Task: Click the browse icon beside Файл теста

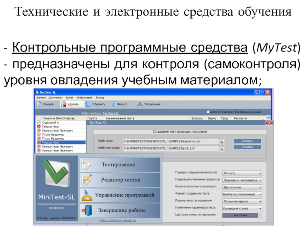Action: pos(221,142)
